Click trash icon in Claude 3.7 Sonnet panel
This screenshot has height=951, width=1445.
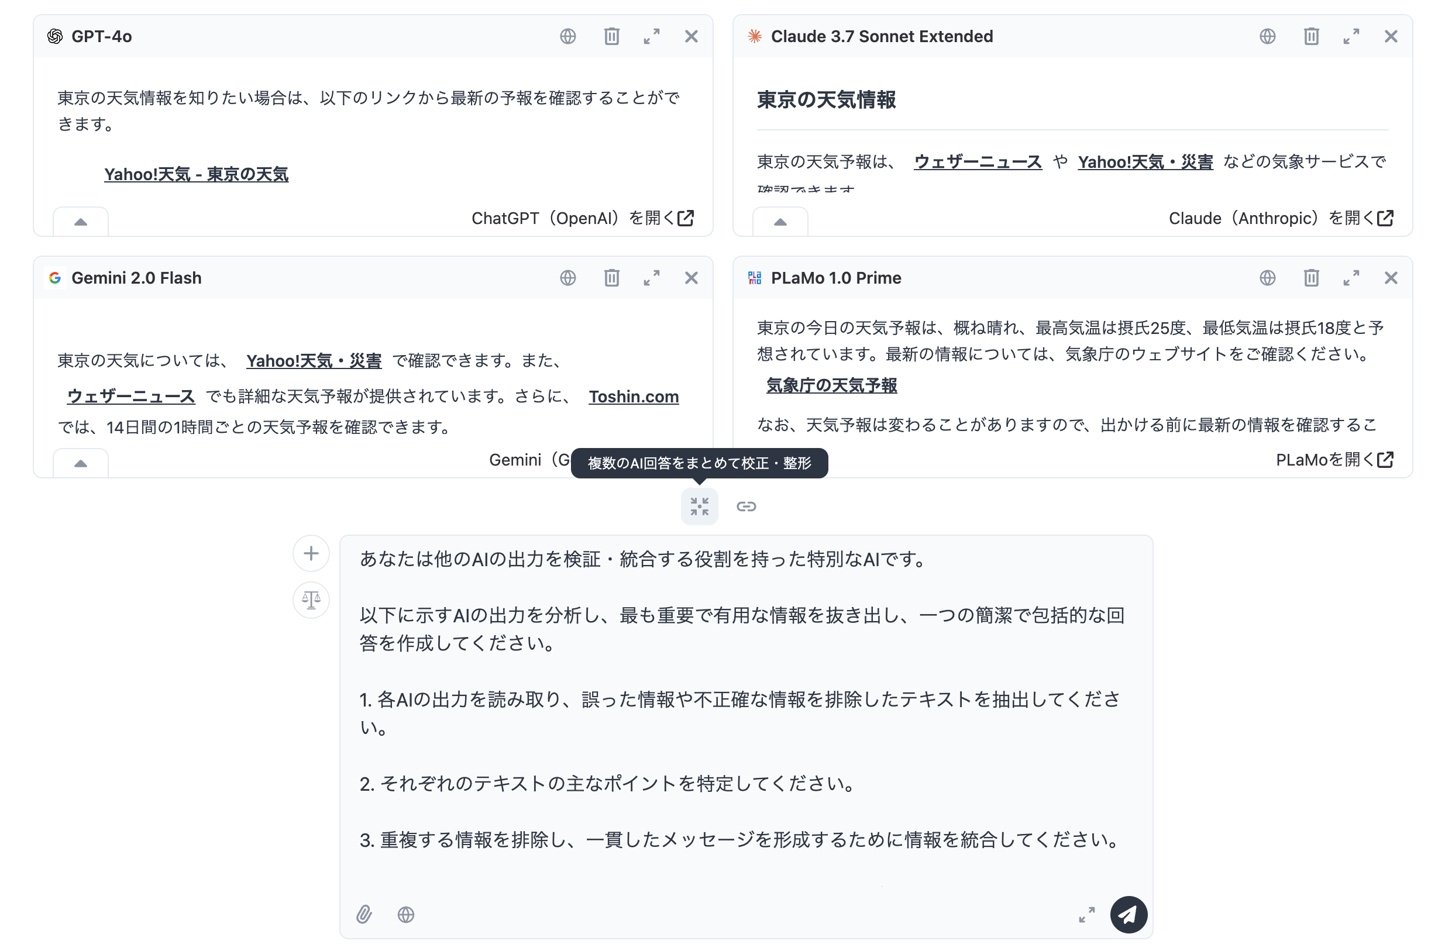coord(1311,36)
